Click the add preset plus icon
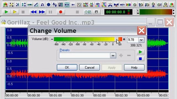Image resolution: width=177 pixels, height=99 pixels. pyautogui.click(x=121, y=55)
